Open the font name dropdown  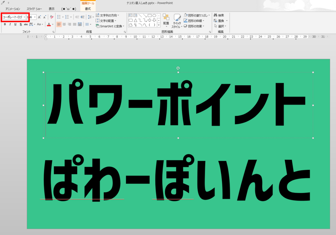click(x=24, y=17)
